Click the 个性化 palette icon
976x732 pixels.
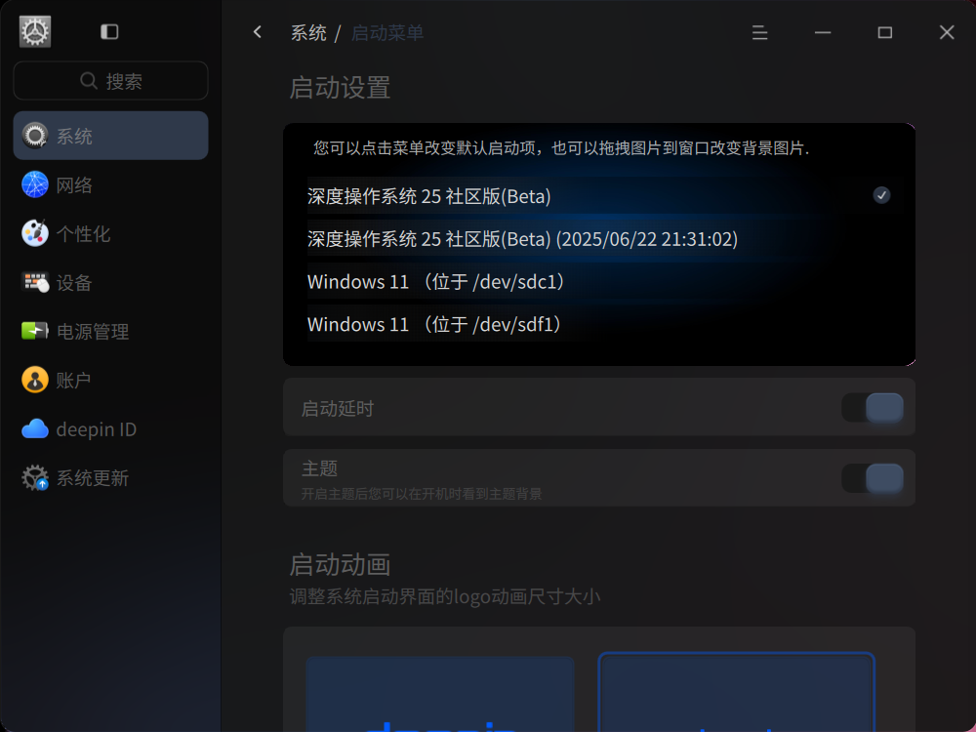point(35,233)
